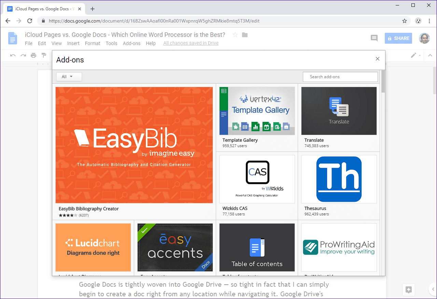Open the Google account avatar

[x=424, y=38]
